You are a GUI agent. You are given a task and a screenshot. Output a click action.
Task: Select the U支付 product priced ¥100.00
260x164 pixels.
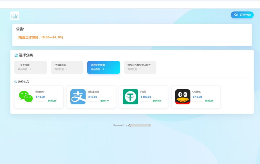143,97
